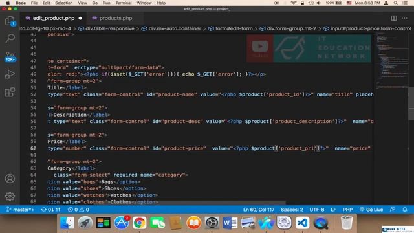
Task: Open the feedback icon in status bar
Action: click(x=393, y=210)
